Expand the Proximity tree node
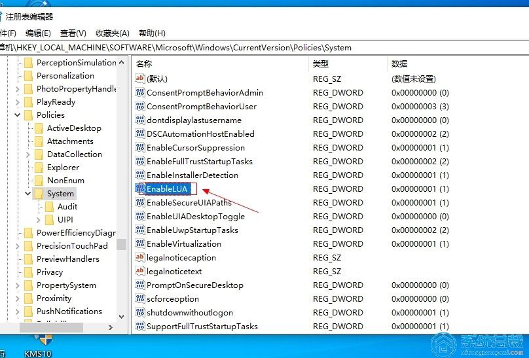The height and width of the screenshot is (358, 529). [x=18, y=298]
